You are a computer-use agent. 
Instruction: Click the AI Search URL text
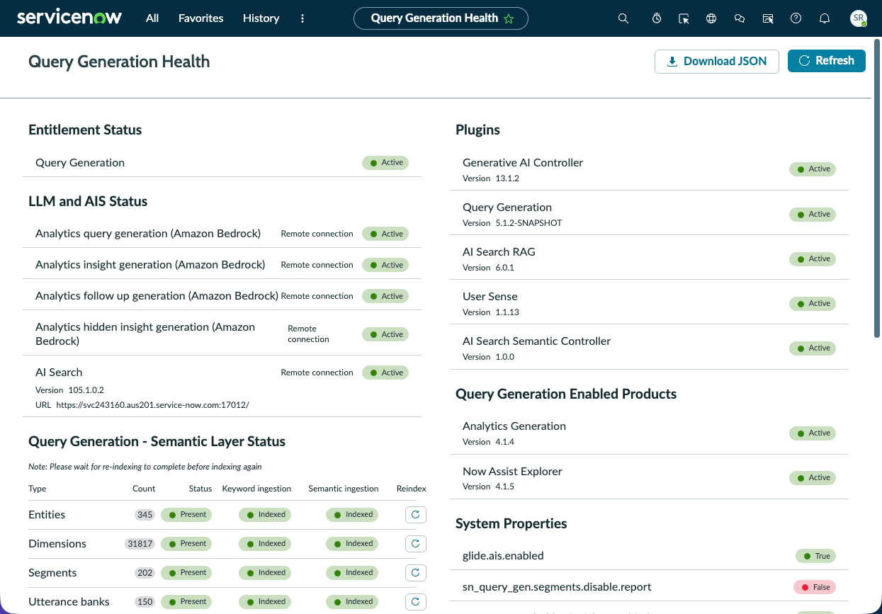pos(152,405)
